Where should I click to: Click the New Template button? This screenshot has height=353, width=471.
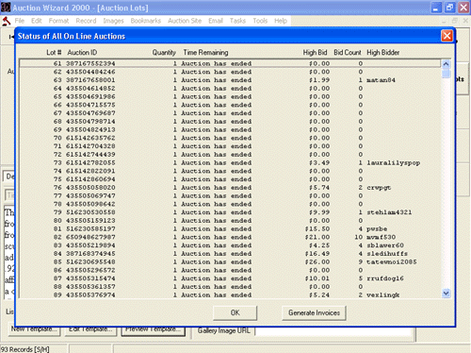pyautogui.click(x=34, y=329)
